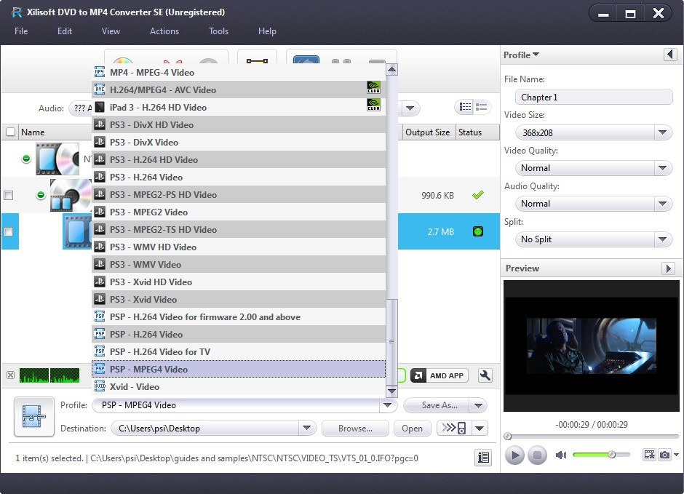
Task: Open the Video Size 368x208 dropdown
Action: tap(663, 132)
